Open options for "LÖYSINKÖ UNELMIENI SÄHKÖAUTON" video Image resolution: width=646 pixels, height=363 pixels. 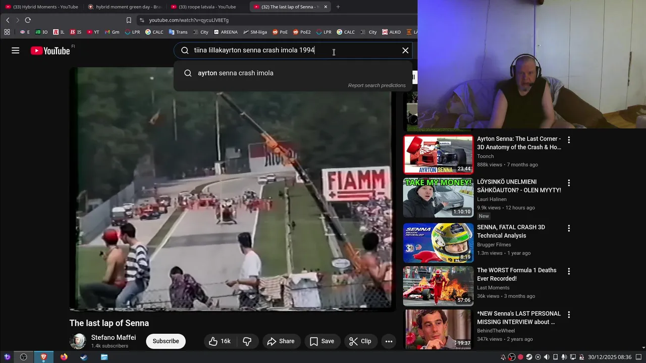coord(569,184)
